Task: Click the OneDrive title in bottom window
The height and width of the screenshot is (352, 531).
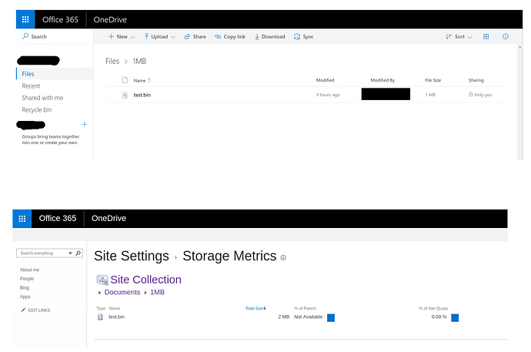Action: [109, 219]
